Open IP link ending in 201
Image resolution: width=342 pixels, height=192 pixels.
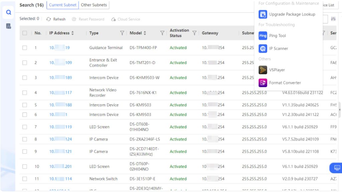click(60, 167)
